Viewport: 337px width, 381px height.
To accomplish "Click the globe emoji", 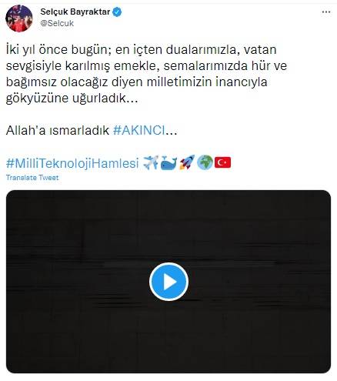I will pyautogui.click(x=205, y=162).
